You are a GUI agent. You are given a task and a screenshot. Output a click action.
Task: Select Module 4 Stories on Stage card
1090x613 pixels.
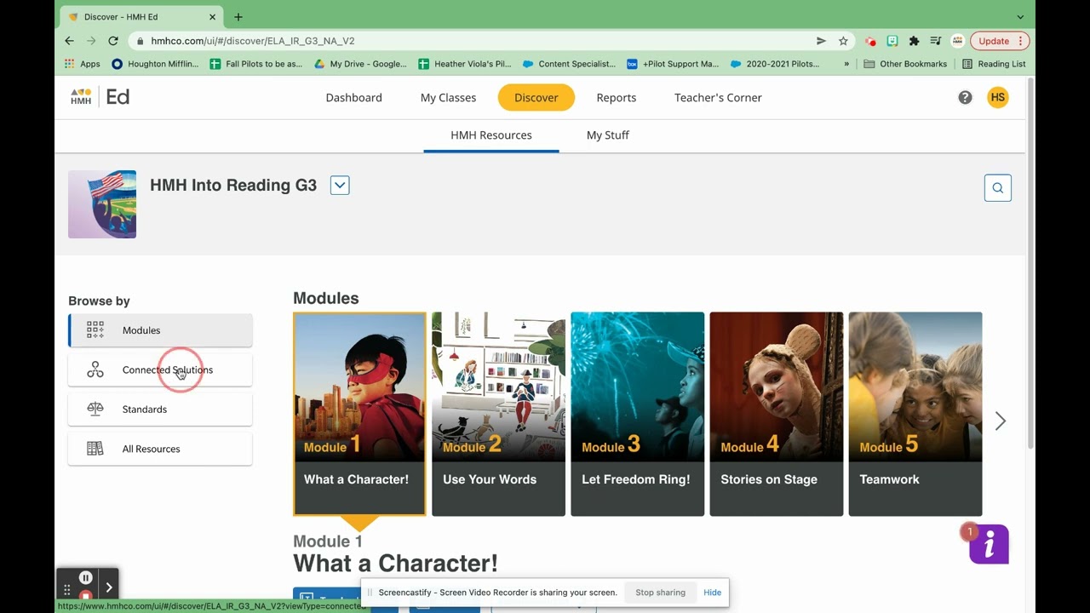coord(776,414)
